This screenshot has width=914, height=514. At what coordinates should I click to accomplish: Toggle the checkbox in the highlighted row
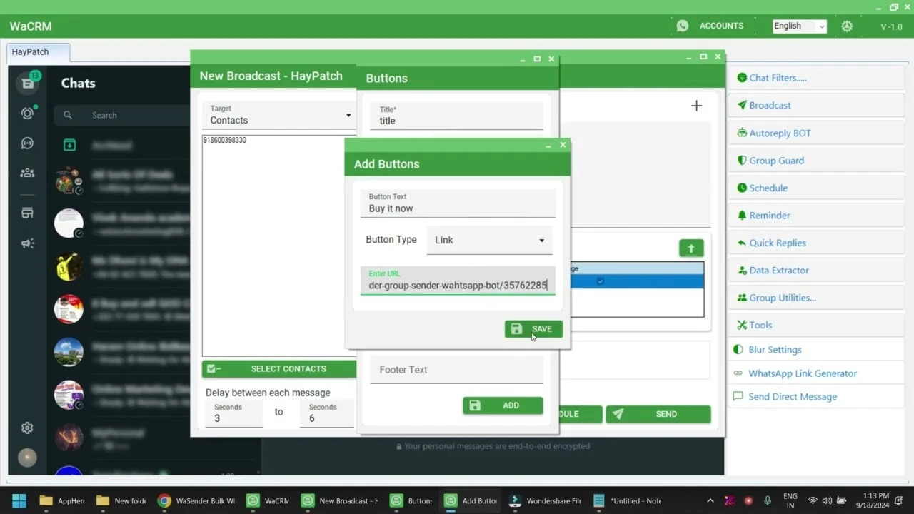(x=601, y=281)
